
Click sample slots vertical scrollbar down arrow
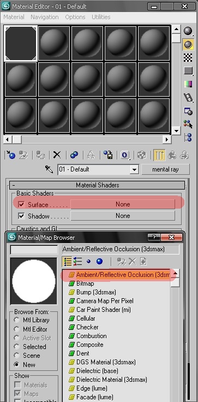[176, 131]
